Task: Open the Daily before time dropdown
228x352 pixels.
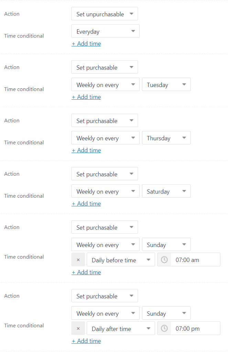Action: pos(121,260)
